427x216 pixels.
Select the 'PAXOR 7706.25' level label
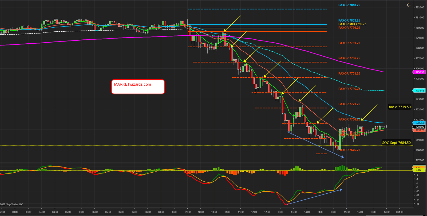tap(349, 119)
